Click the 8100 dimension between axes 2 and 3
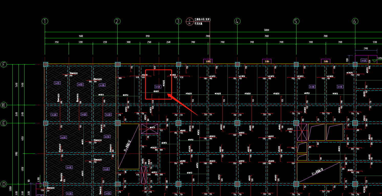 pyautogui.click(x=148, y=36)
